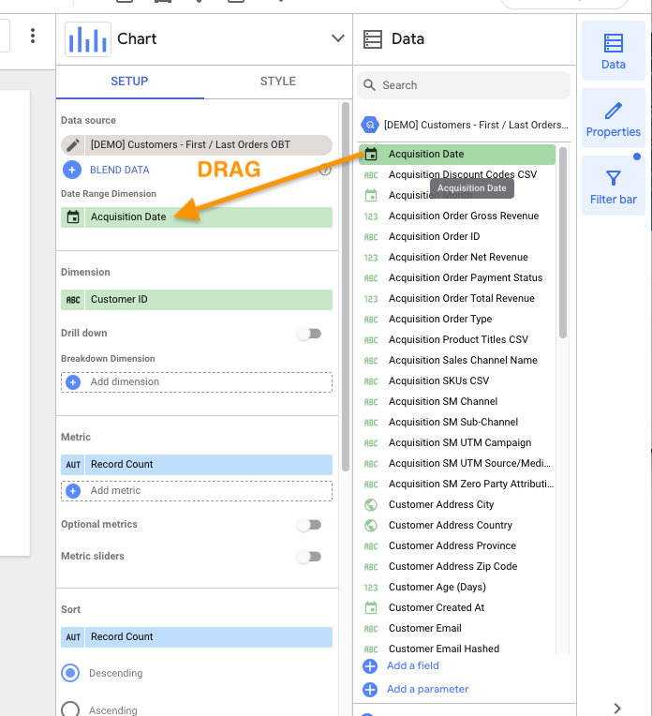This screenshot has width=652, height=716.
Task: Click plus icon in Add metric box
Action: [x=73, y=491]
